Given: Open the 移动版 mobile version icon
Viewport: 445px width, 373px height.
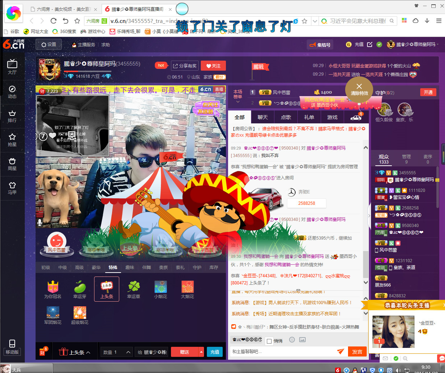Looking at the screenshot, I should tap(12, 347).
